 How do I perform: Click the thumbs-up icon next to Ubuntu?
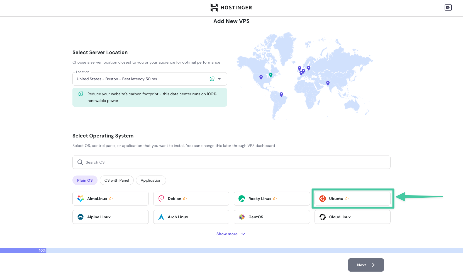347,198
